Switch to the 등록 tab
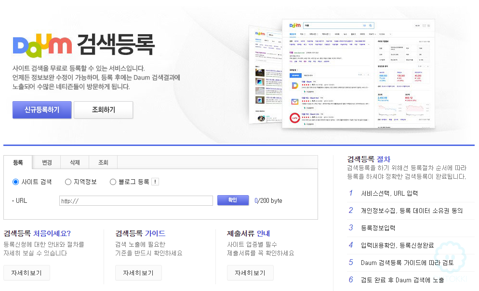Screen dimensions: 479x291 pos(18,162)
